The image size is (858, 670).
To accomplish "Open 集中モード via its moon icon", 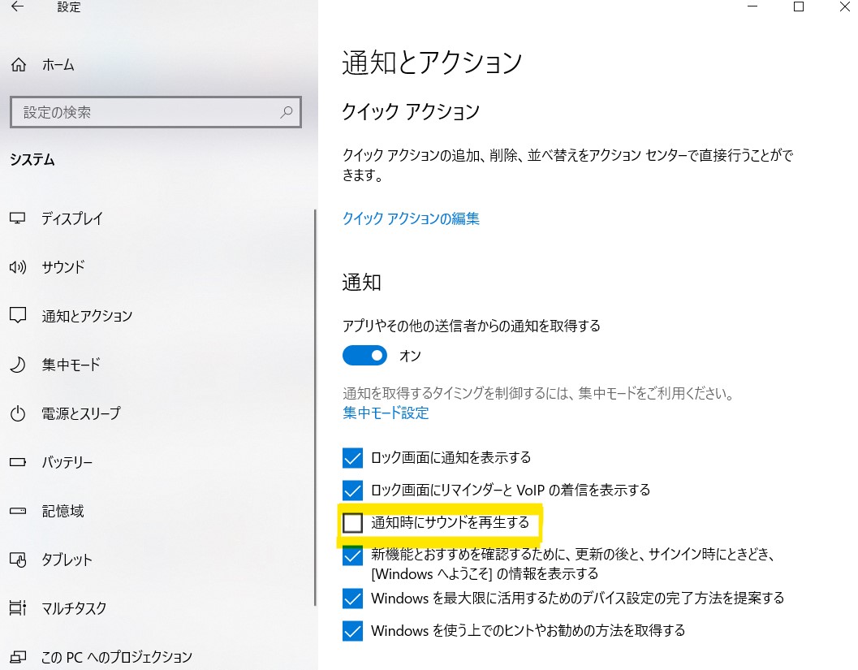I will point(17,364).
